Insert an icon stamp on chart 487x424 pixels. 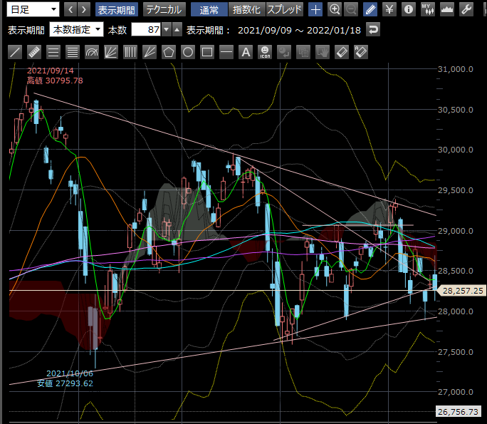point(265,52)
